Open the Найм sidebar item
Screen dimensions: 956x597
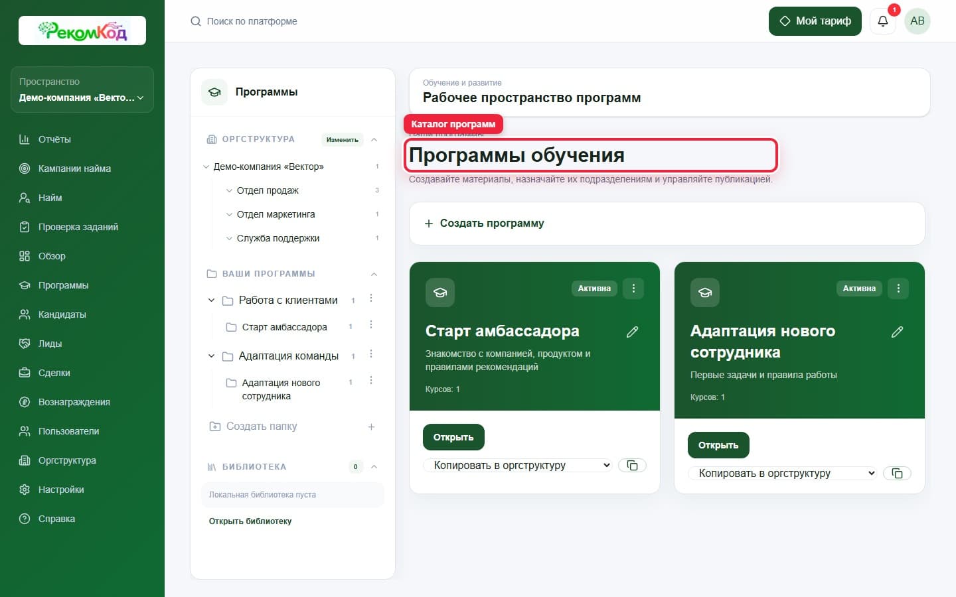(50, 198)
